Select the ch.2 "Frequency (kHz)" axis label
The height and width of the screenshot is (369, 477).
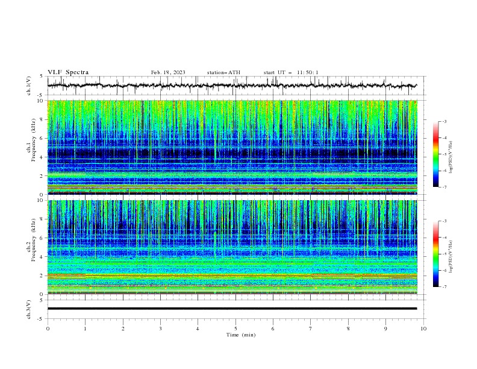(x=34, y=241)
